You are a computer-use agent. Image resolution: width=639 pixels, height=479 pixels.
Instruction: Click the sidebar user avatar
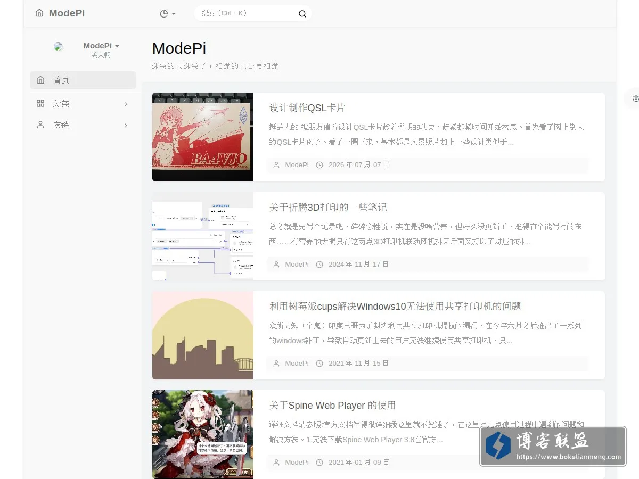(59, 46)
